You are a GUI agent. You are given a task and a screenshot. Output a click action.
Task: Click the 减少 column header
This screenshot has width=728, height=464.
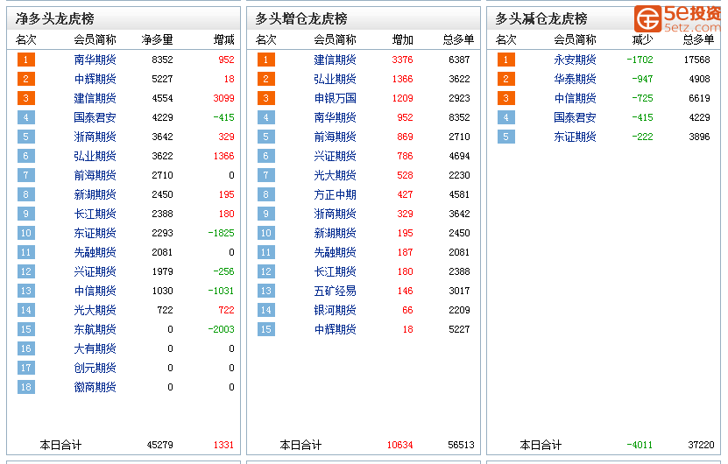[x=642, y=40]
